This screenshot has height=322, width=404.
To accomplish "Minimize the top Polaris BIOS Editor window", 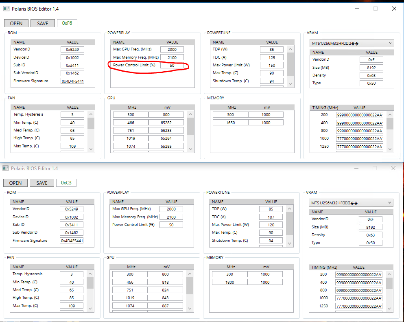I will [x=357, y=9].
